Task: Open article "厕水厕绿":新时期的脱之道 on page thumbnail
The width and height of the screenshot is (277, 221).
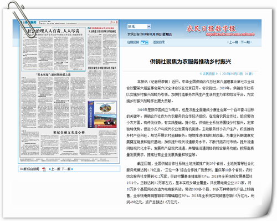Action: tap(53, 74)
